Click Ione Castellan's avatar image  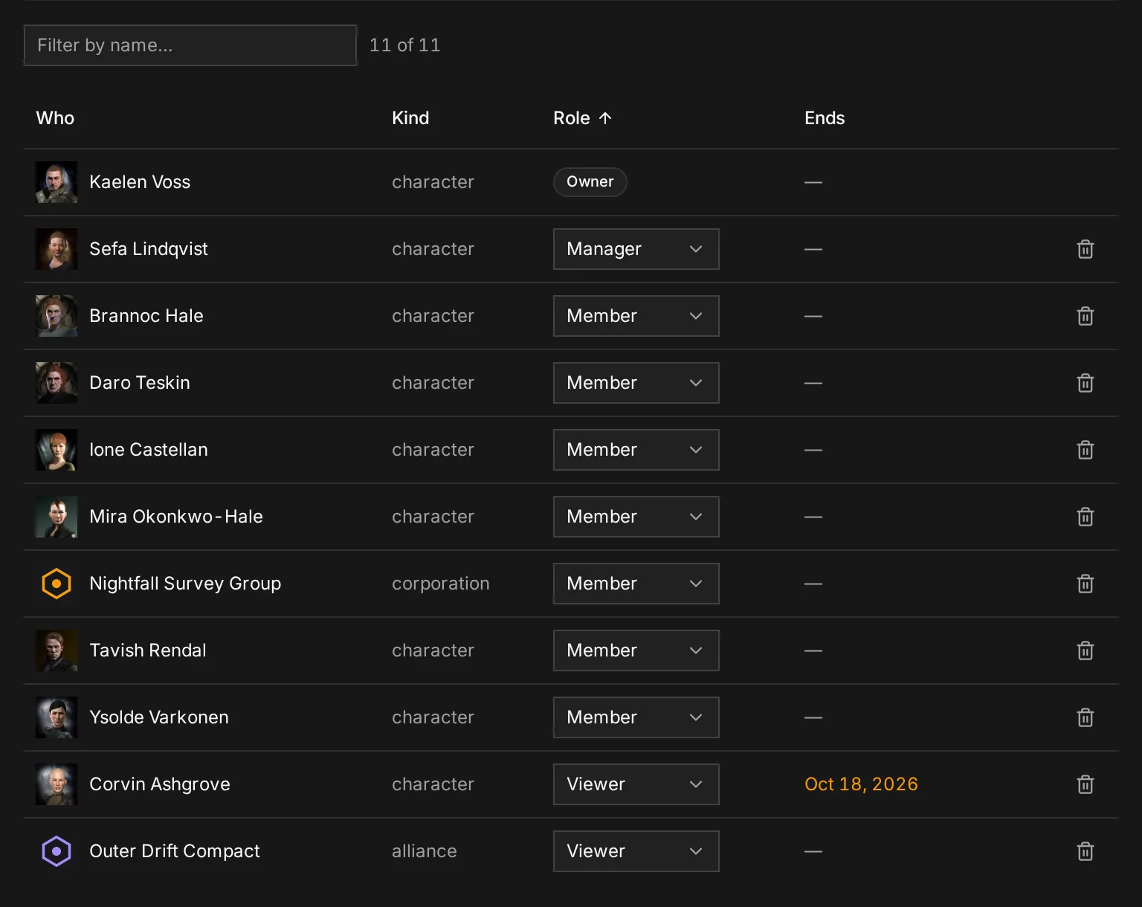tap(57, 450)
